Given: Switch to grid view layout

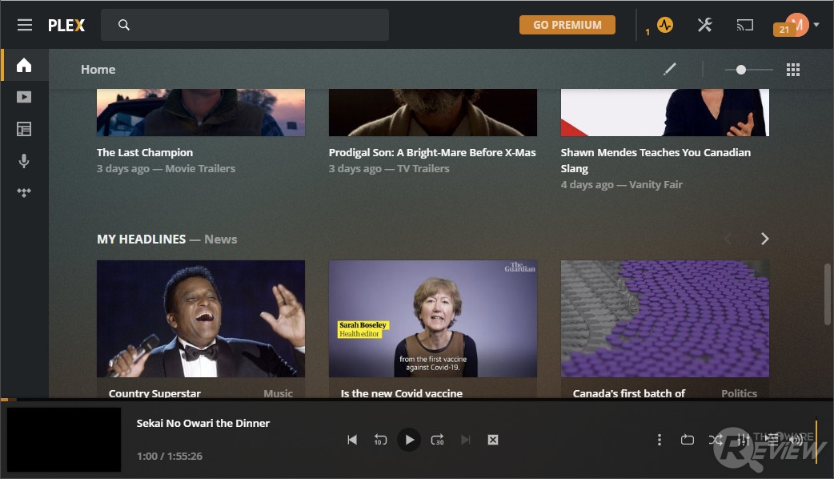Looking at the screenshot, I should tap(793, 70).
